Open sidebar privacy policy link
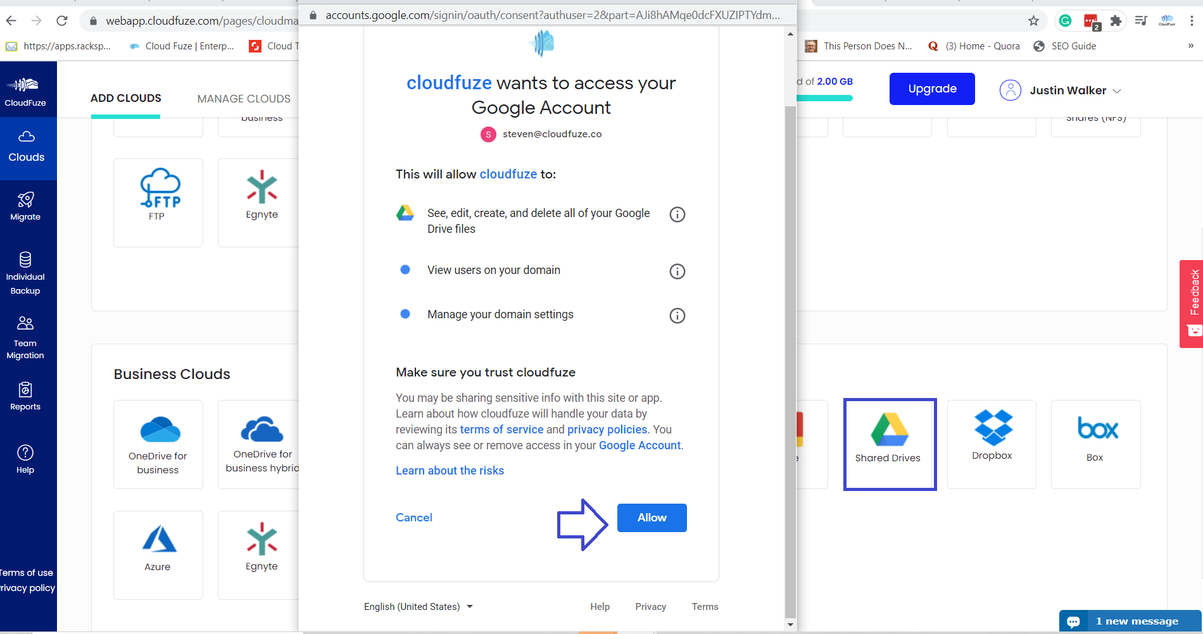Screen dimensions: 1203x634 coord(28,588)
